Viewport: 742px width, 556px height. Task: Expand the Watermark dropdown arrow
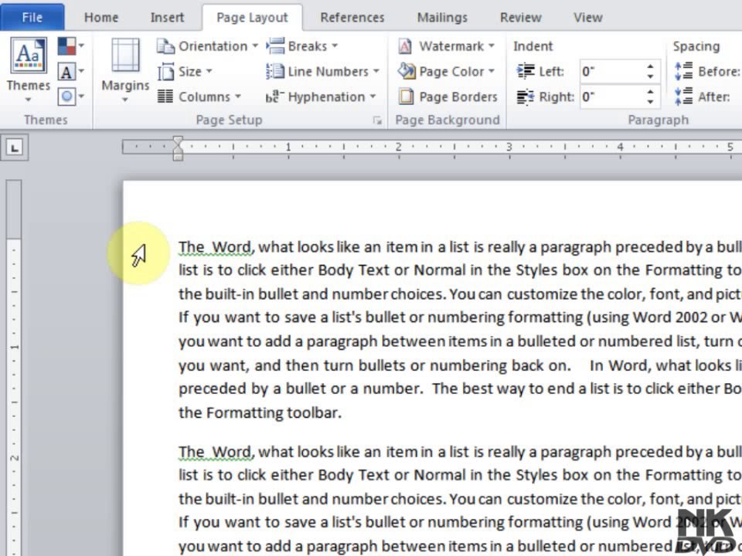click(492, 46)
